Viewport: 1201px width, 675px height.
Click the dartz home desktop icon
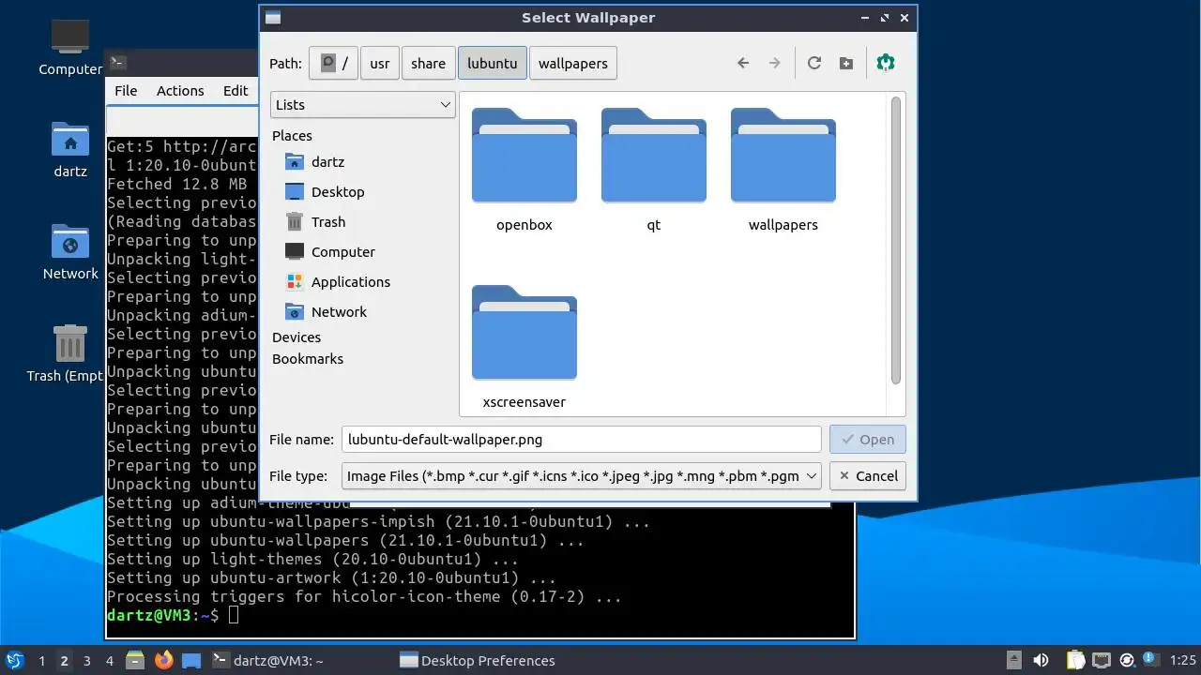(x=70, y=150)
